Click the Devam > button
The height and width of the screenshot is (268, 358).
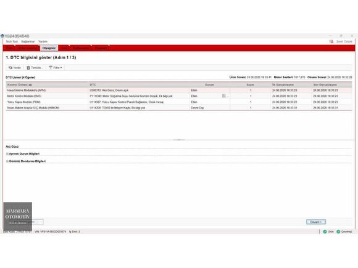316,222
